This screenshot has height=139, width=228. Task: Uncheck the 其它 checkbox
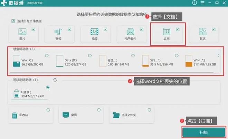213,29
